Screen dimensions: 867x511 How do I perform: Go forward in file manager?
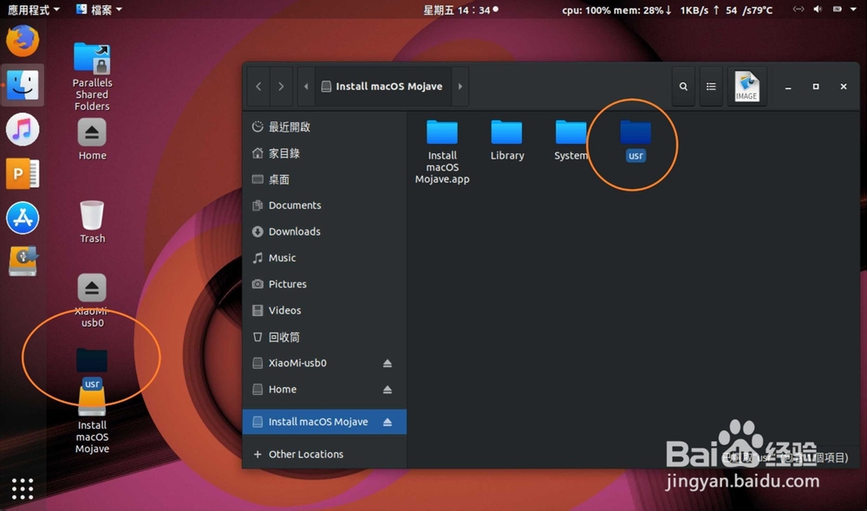pos(281,87)
